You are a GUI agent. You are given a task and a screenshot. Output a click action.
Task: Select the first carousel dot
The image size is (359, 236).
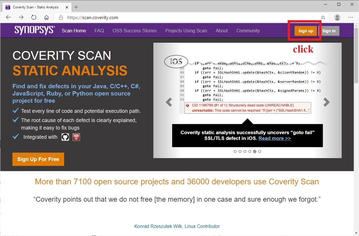(235, 151)
